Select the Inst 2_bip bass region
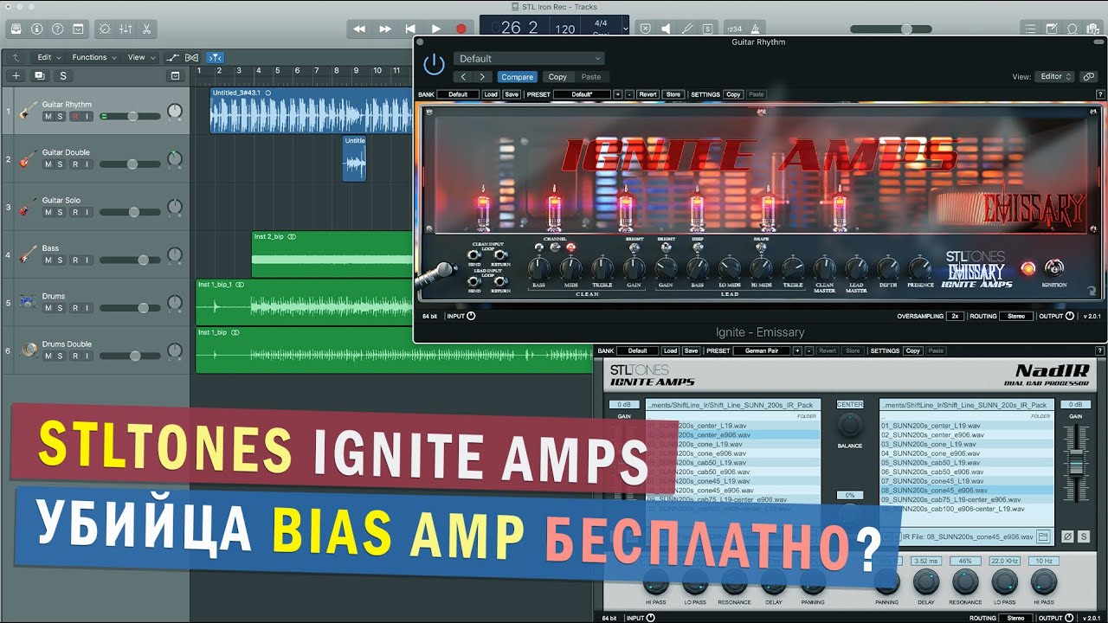1108x623 pixels. pos(332,254)
